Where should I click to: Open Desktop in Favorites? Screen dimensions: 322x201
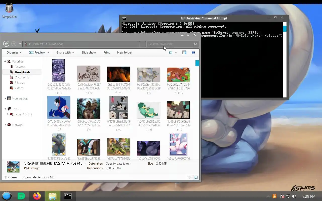point(20,67)
